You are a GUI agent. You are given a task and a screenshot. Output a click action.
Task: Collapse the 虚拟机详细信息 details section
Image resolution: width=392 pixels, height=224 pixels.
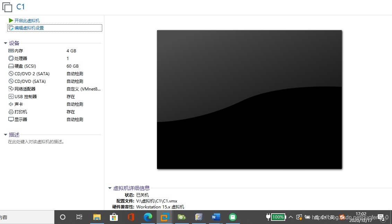[x=110, y=188]
